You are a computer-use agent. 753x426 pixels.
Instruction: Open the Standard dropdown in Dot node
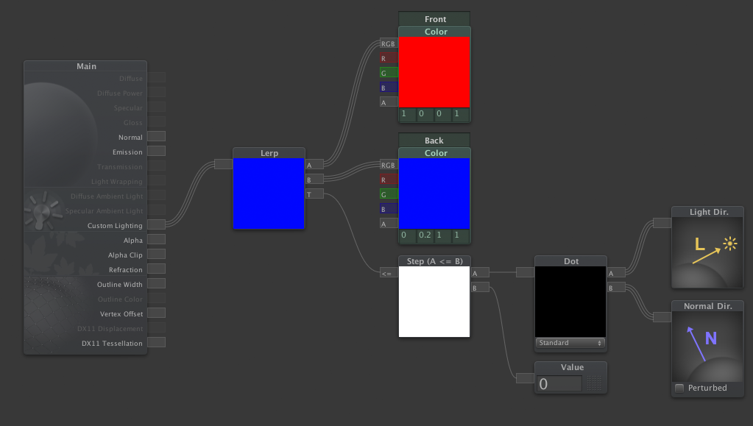point(570,343)
